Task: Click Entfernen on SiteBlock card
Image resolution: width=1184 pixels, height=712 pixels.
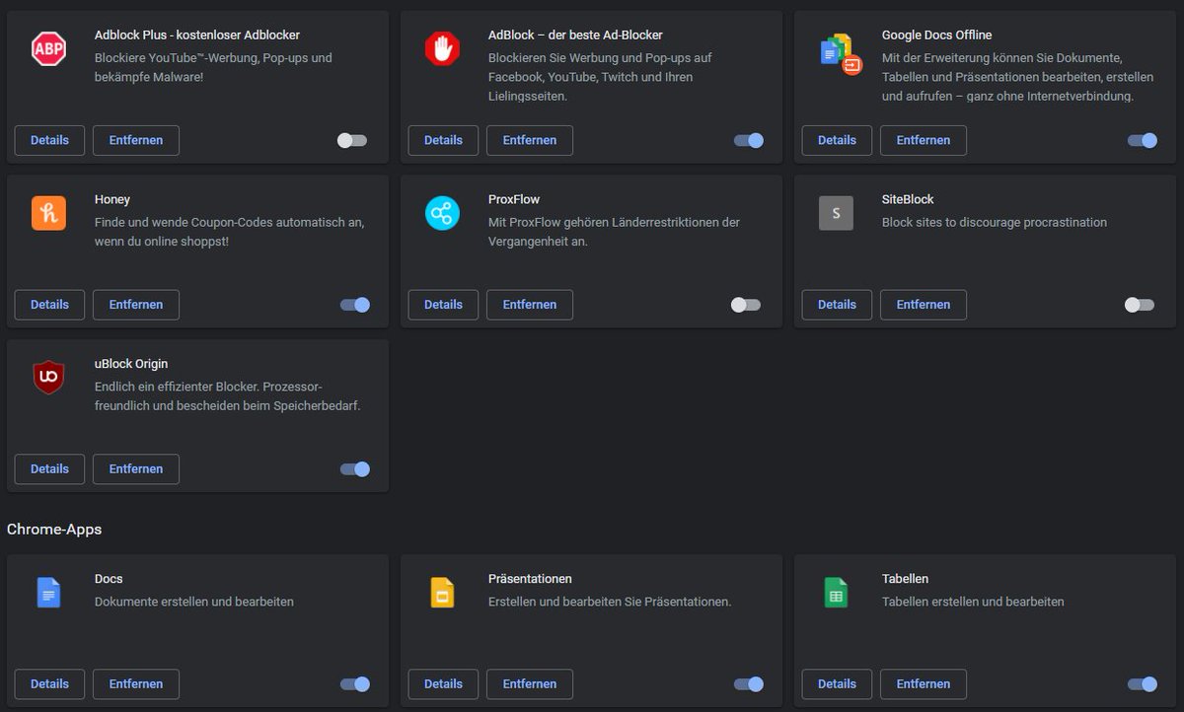Action: coord(924,305)
